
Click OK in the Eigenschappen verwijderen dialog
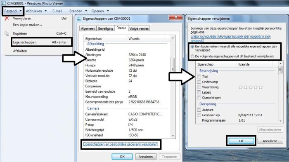[x=241, y=141]
